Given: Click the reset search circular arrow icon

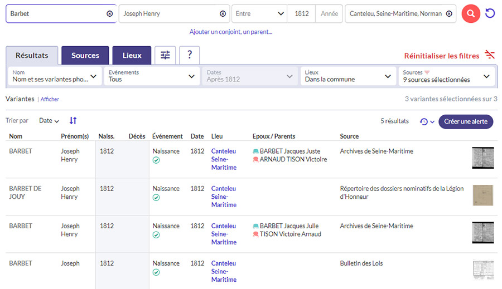Looking at the screenshot, I should click(490, 13).
